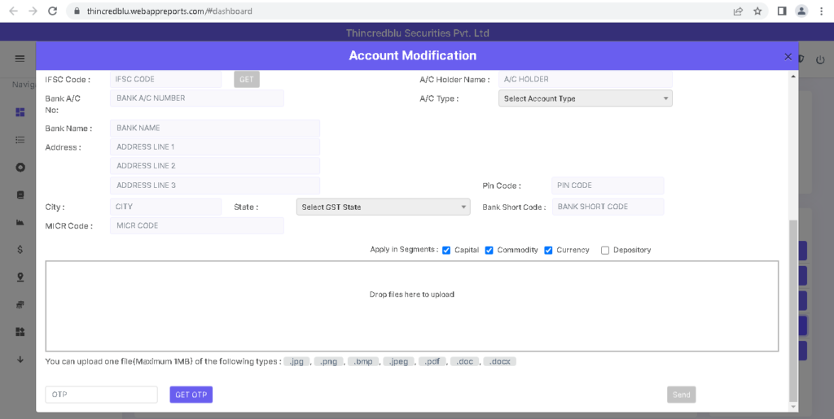Viewport: 834px width, 419px height.
Task: Click the Send button
Action: [x=682, y=395]
